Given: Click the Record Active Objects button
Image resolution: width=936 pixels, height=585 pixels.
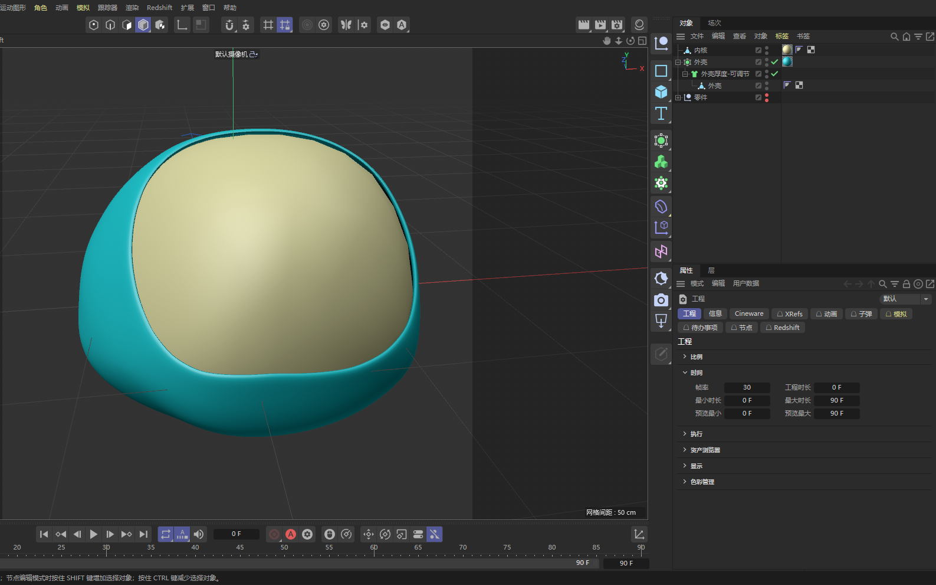Looking at the screenshot, I should tap(274, 534).
